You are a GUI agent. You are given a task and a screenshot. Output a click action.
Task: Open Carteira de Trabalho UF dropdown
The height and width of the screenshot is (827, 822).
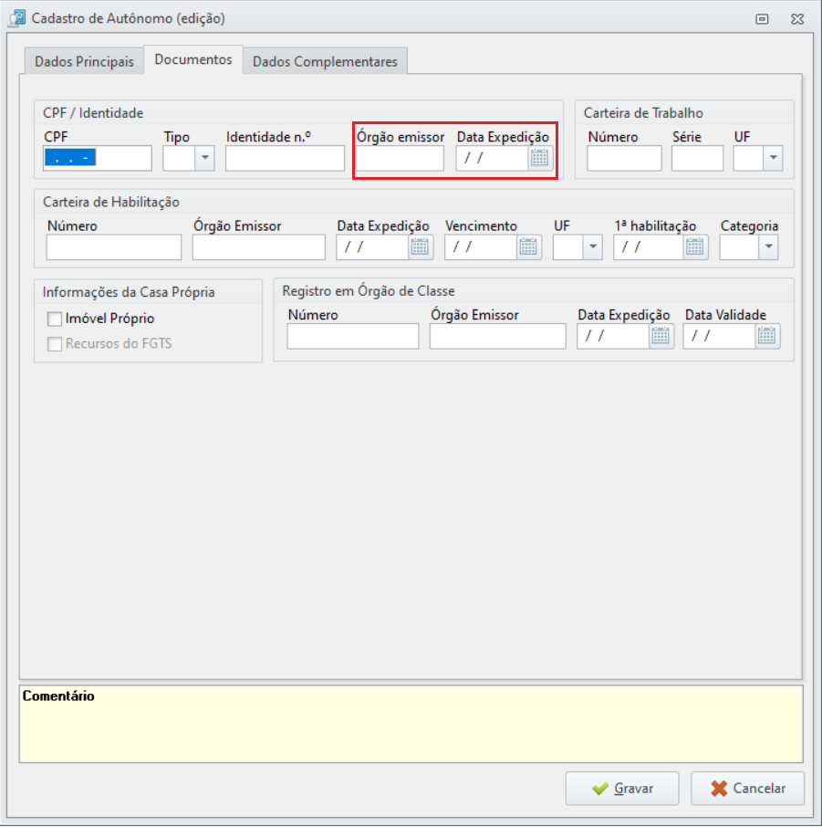(x=773, y=158)
